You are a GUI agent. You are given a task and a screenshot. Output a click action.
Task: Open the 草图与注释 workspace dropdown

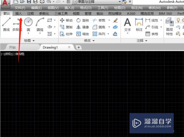point(97,2)
